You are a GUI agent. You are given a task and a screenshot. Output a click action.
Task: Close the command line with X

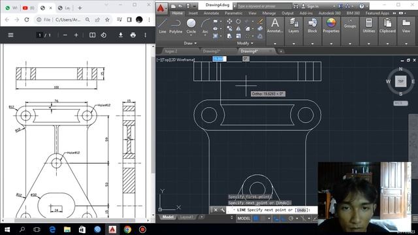[x=216, y=210]
